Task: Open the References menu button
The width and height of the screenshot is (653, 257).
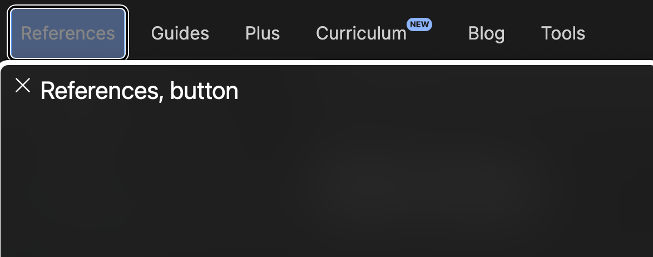Action: (68, 33)
